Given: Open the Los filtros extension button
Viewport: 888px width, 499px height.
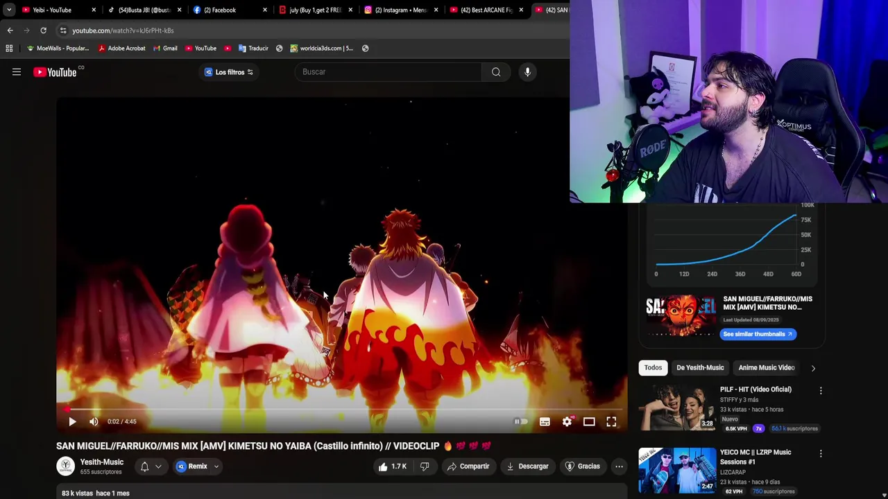Looking at the screenshot, I should tap(229, 72).
